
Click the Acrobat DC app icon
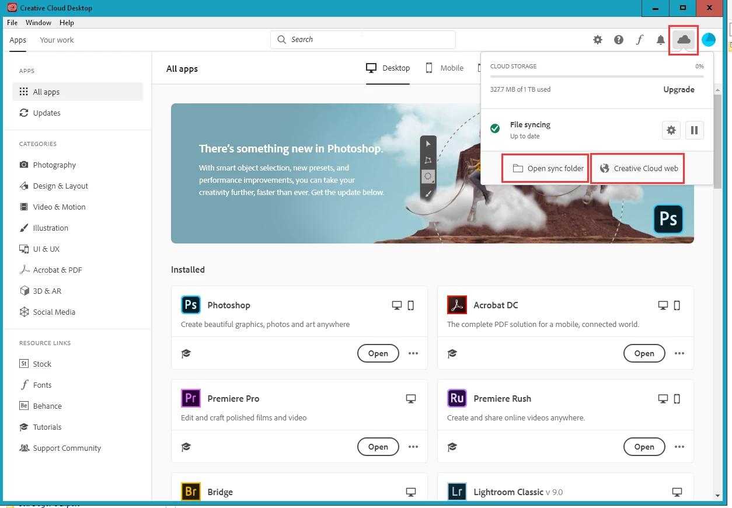pyautogui.click(x=457, y=305)
